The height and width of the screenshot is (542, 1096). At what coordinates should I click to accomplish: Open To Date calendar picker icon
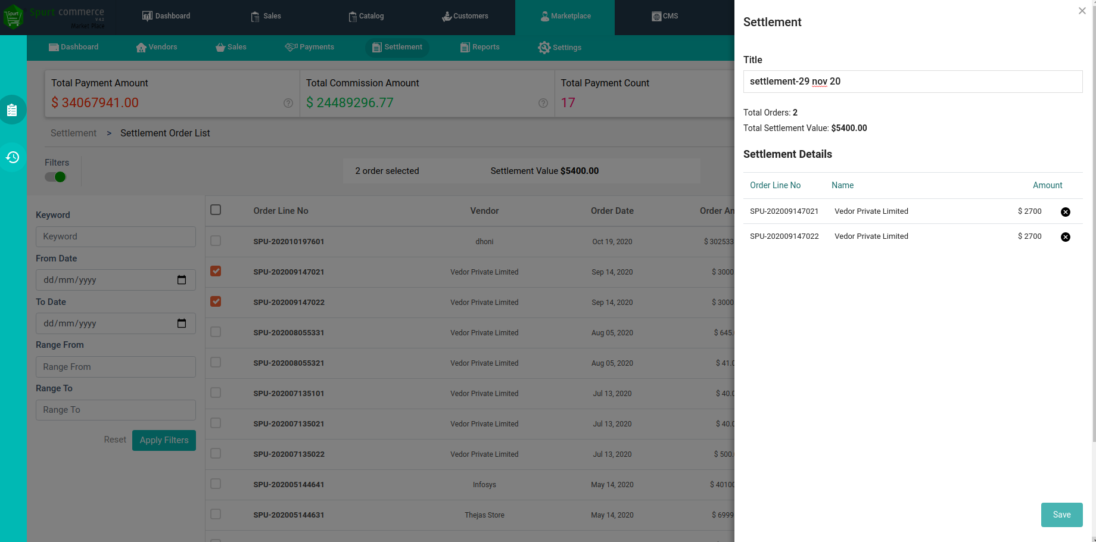coord(182,323)
